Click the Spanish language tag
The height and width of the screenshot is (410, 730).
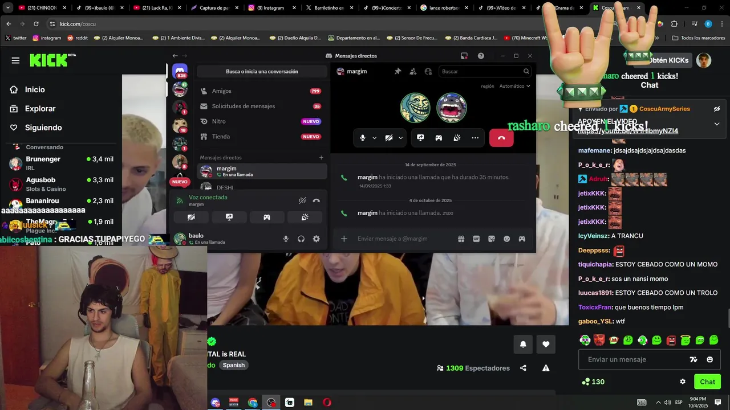click(x=234, y=365)
